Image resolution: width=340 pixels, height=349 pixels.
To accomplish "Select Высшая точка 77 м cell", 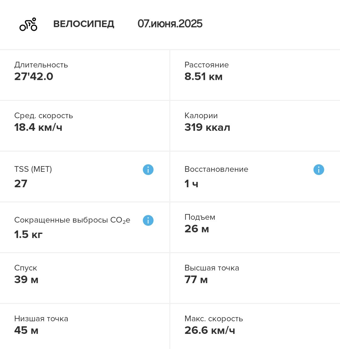I will pos(255,278).
